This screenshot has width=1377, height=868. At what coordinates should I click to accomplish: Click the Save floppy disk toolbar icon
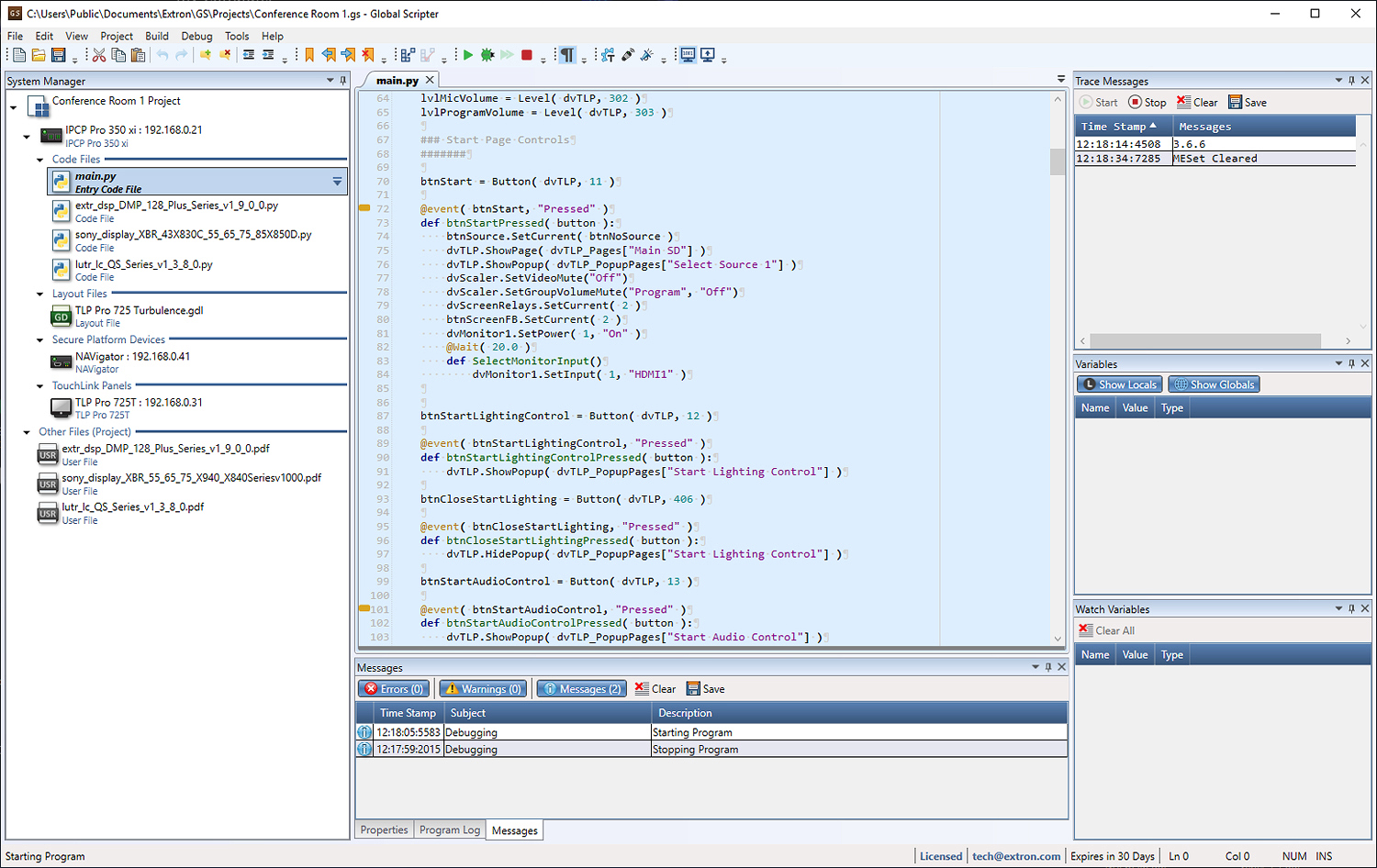[59, 55]
